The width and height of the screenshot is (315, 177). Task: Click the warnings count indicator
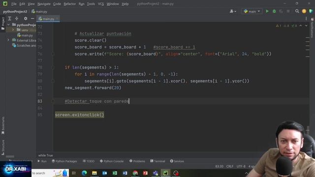click(279, 26)
